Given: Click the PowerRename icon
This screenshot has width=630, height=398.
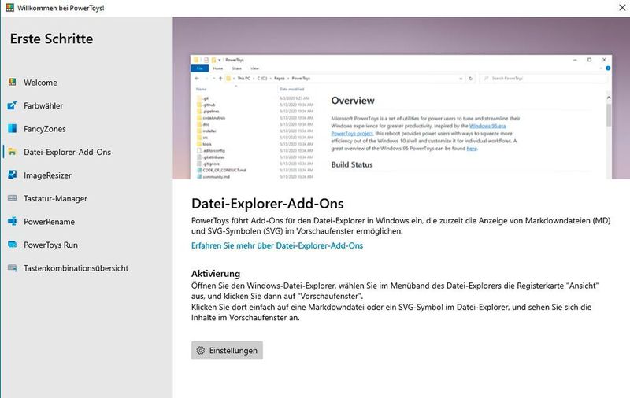Looking at the screenshot, I should [13, 222].
